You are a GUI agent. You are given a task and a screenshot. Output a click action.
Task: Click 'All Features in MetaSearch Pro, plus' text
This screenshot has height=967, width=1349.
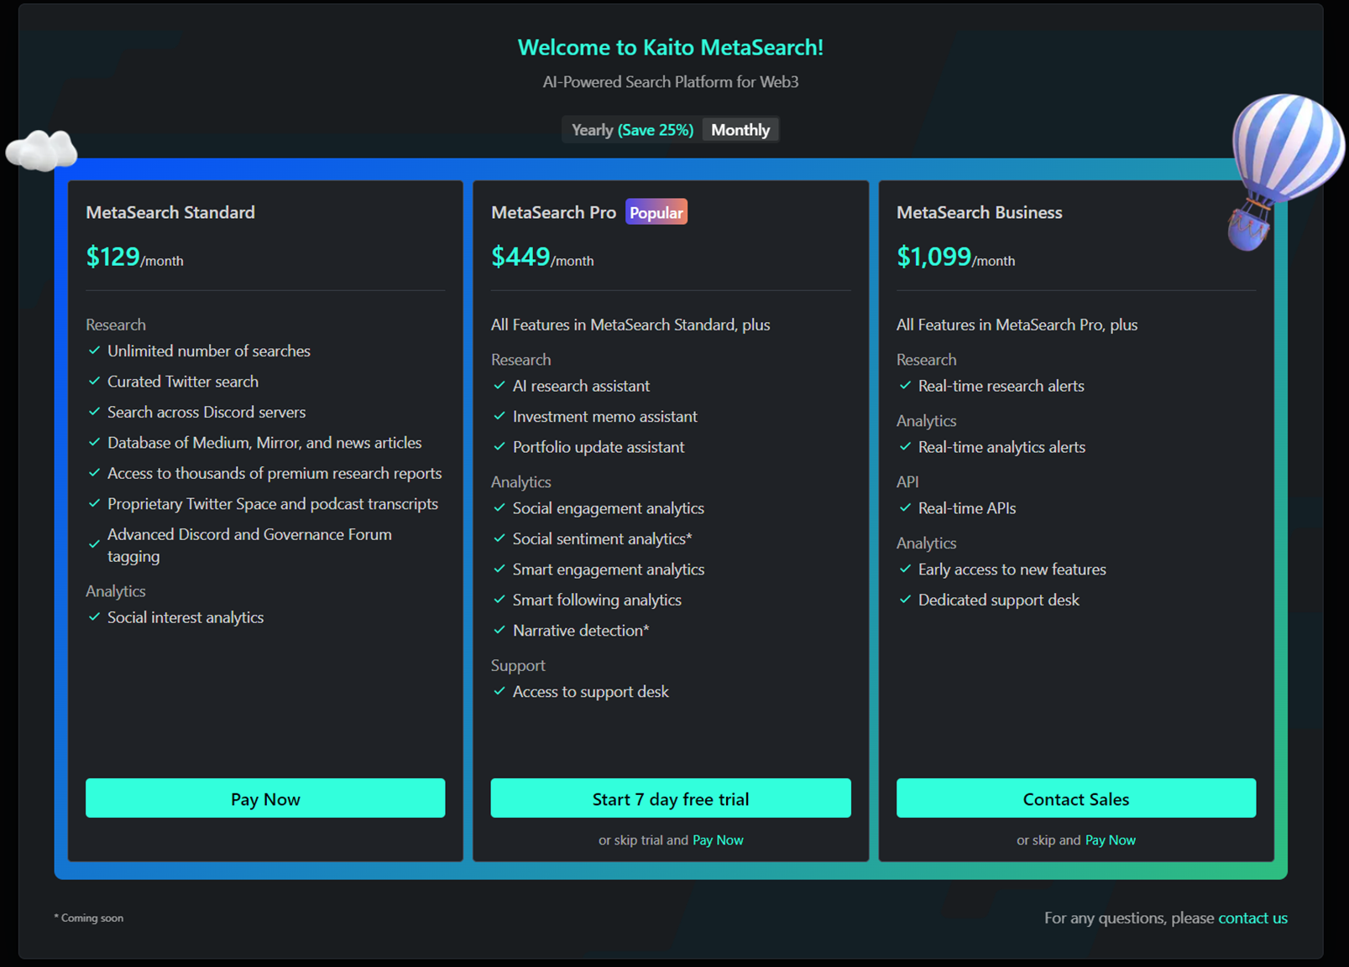1017,325
